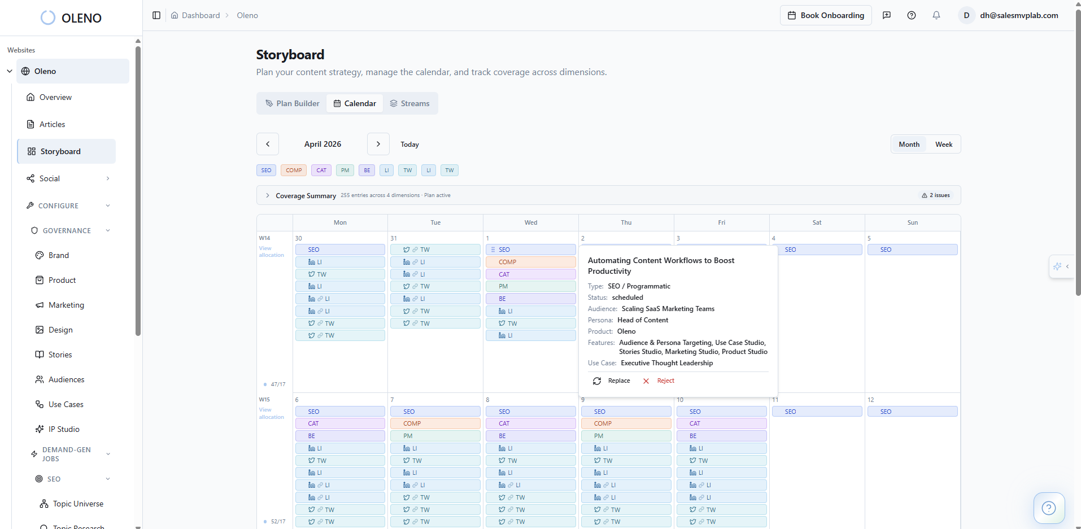Expand the Social submenu

pyautogui.click(x=108, y=178)
